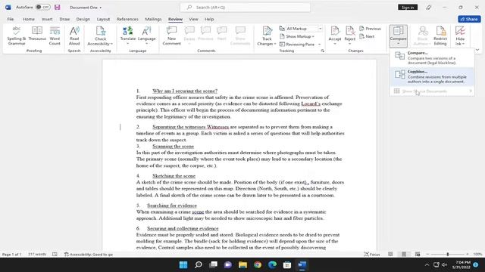Click the Save icon in title bar
This screenshot has height=272, width=485.
pos(58,7)
